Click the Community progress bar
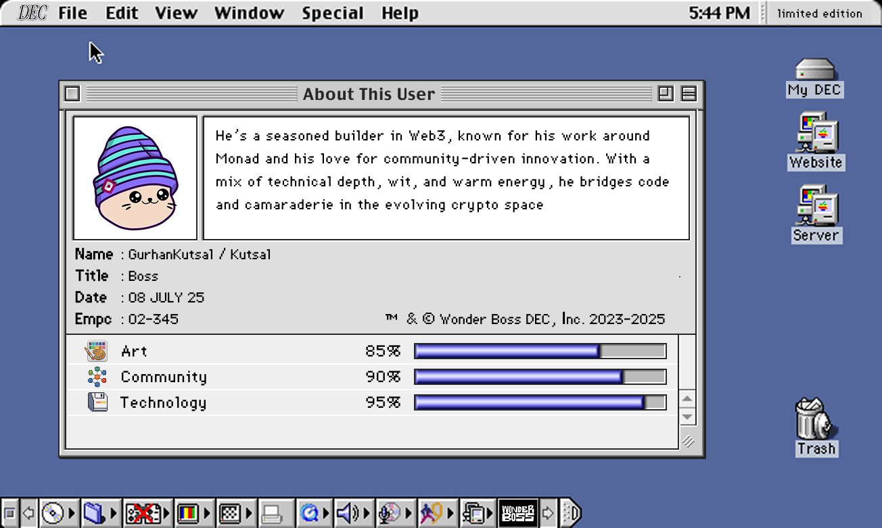The height and width of the screenshot is (528, 882). (540, 377)
